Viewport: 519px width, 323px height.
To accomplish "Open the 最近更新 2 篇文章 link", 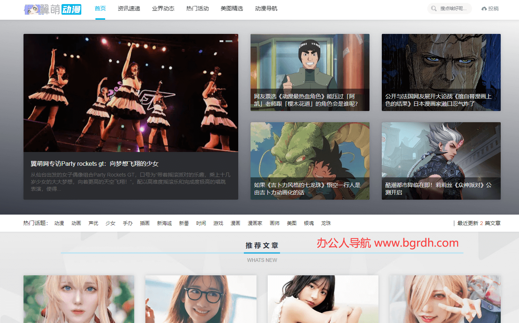I will click(x=478, y=223).
